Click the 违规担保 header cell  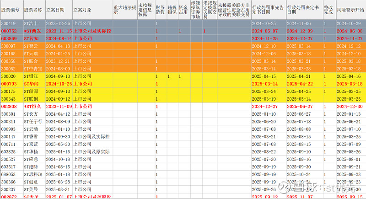[172, 10]
